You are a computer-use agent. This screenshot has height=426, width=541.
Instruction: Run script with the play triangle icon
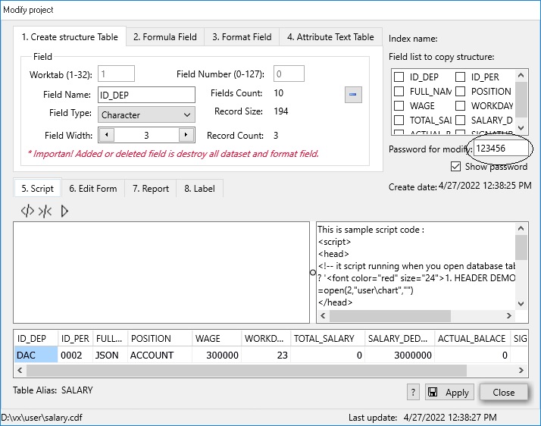point(64,211)
